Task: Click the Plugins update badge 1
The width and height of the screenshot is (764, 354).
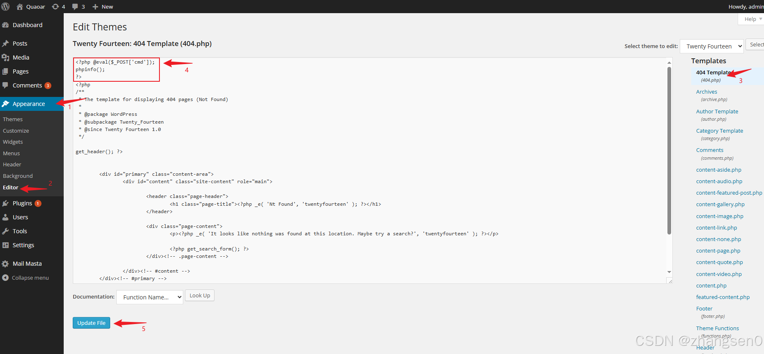Action: tap(38, 203)
